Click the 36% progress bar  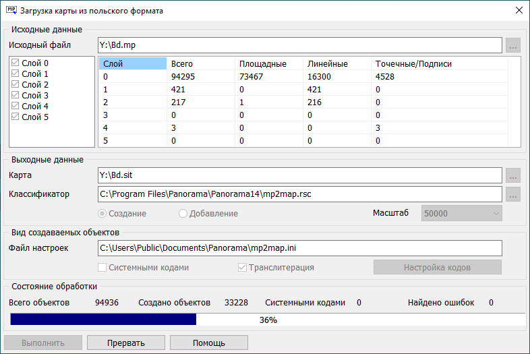click(x=268, y=320)
